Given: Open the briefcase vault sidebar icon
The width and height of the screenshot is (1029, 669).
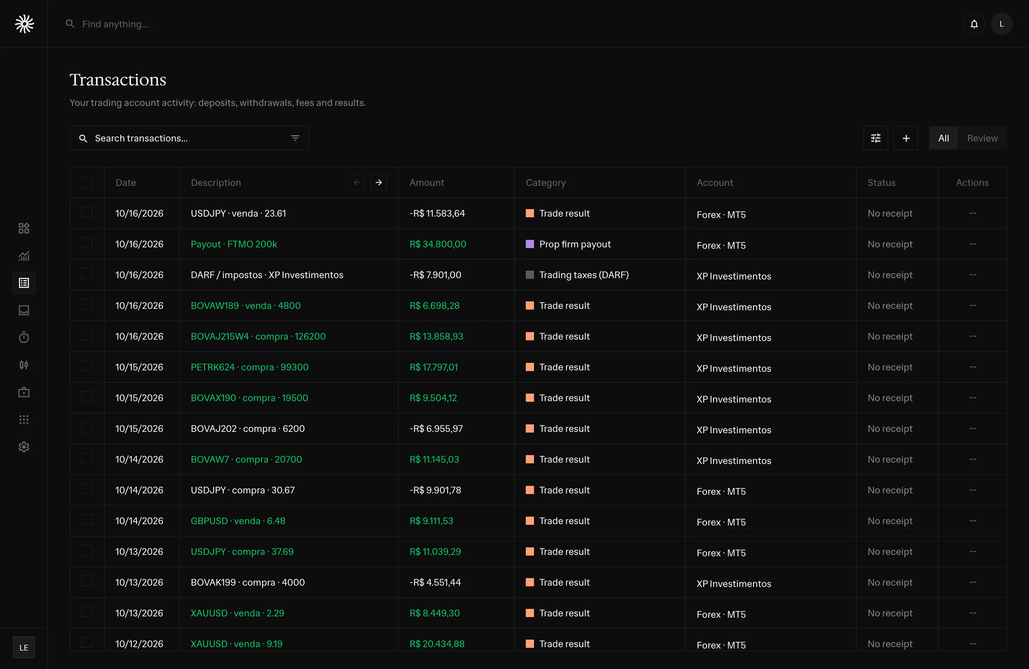Looking at the screenshot, I should click(x=24, y=392).
